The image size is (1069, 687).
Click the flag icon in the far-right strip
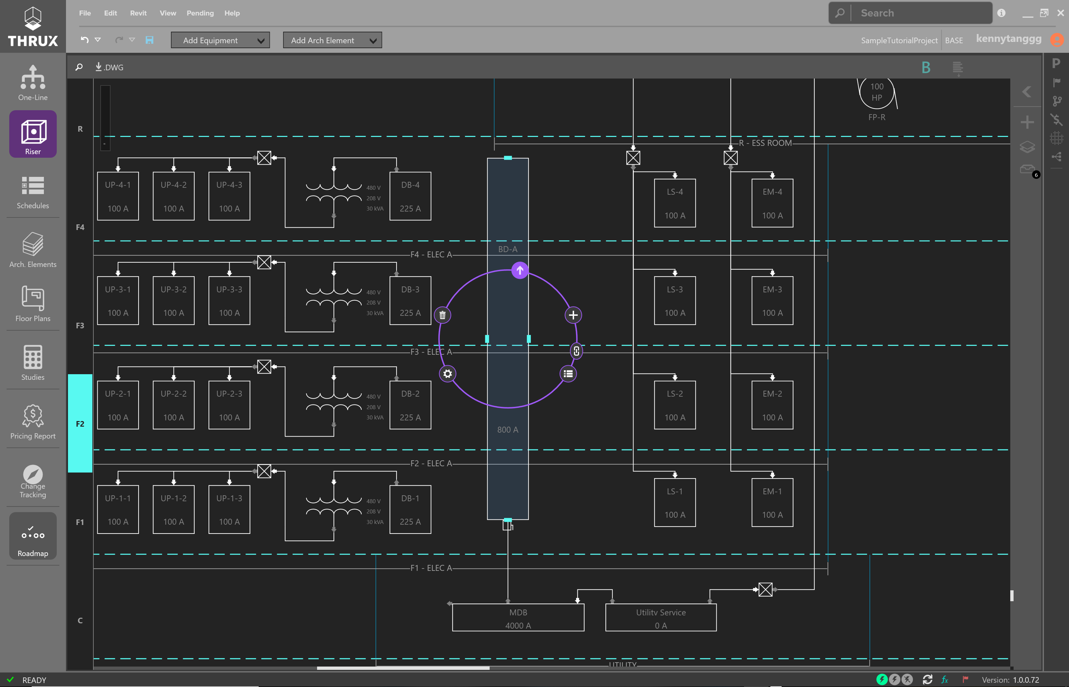coord(1056,82)
